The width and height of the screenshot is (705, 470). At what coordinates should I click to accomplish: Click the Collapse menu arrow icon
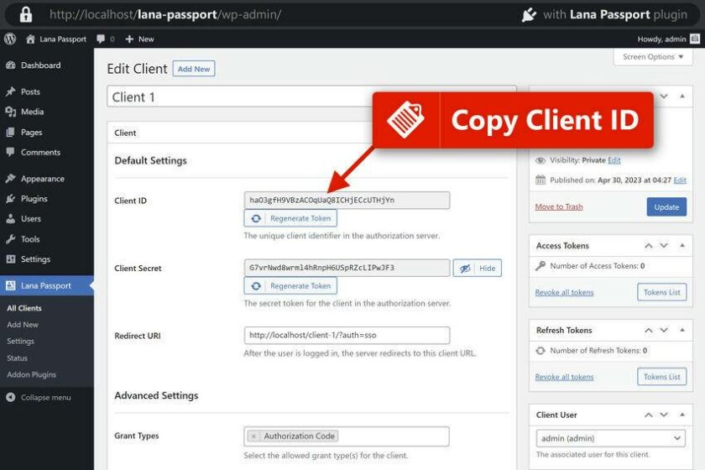10,398
